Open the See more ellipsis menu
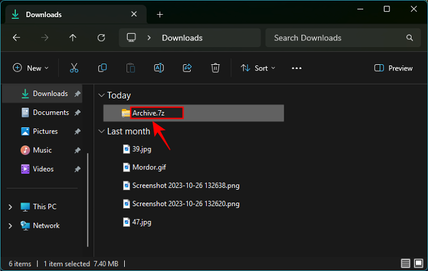This screenshot has height=271, width=428. pos(297,68)
